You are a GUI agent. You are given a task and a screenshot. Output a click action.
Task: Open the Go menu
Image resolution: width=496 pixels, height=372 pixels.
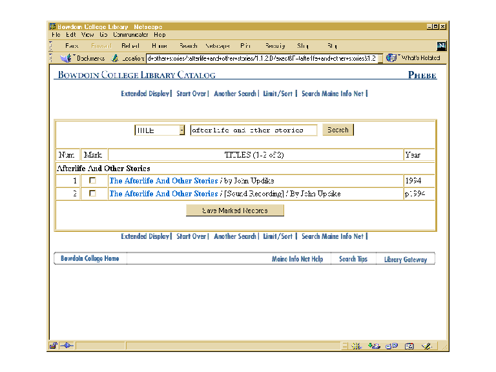(103, 35)
